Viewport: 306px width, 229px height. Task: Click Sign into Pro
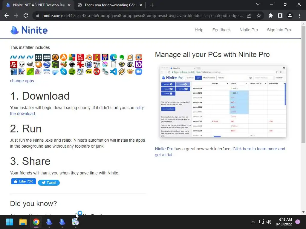point(279,30)
